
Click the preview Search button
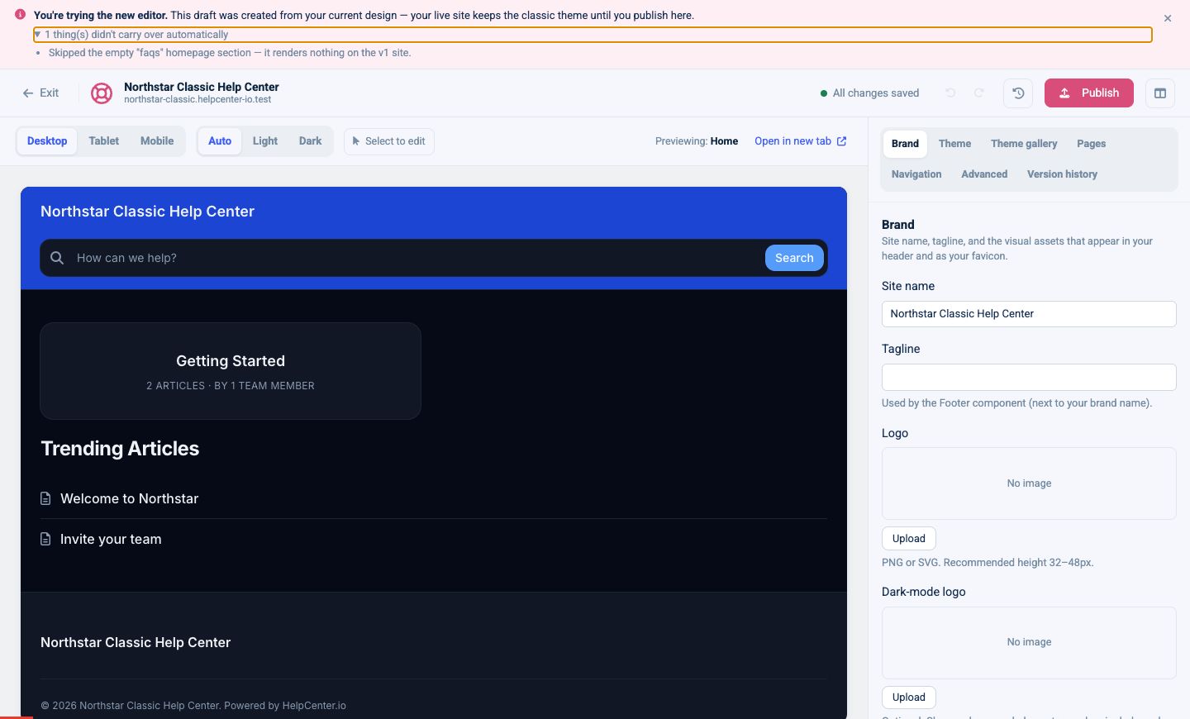pyautogui.click(x=794, y=258)
